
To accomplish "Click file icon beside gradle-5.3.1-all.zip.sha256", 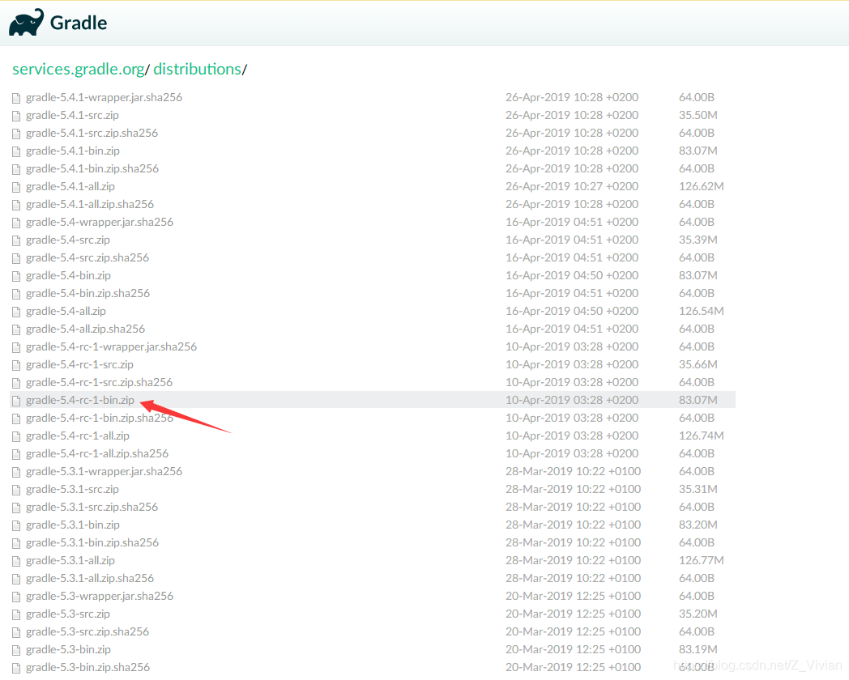I will [x=16, y=580].
